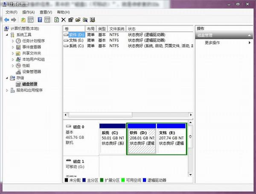Click the volume list scroll-right arrow
Image resolution: width=256 pixels, height=194 pixels.
(191, 115)
